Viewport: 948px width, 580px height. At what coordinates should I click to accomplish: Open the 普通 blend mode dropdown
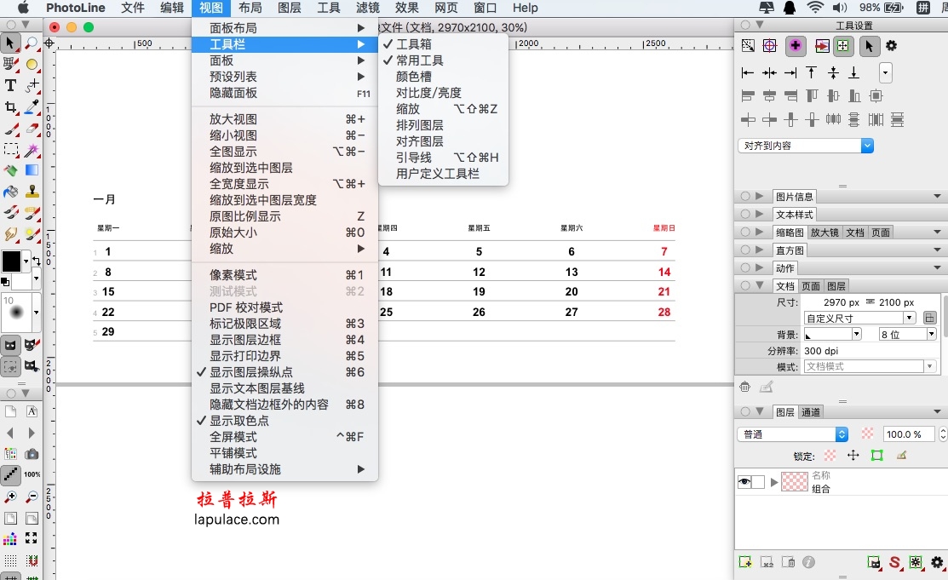point(793,434)
